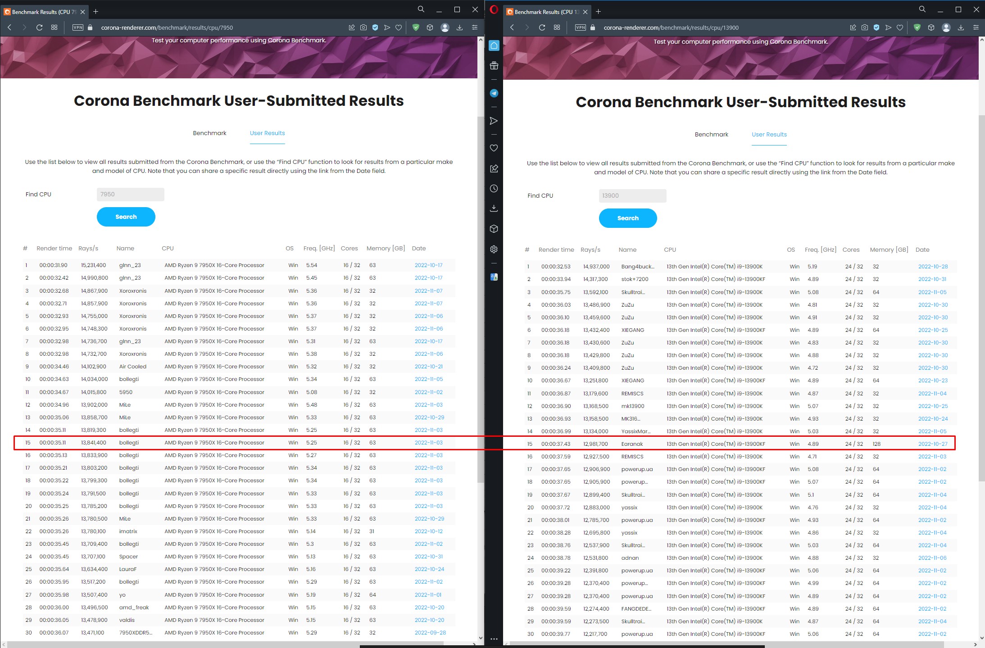Click the LauraF name cell

(x=128, y=569)
